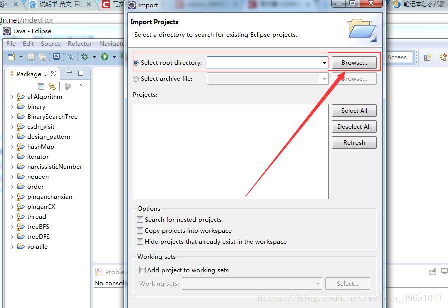Select the treeBFS project
Viewport: 448px width, 308px height.
pos(38,227)
